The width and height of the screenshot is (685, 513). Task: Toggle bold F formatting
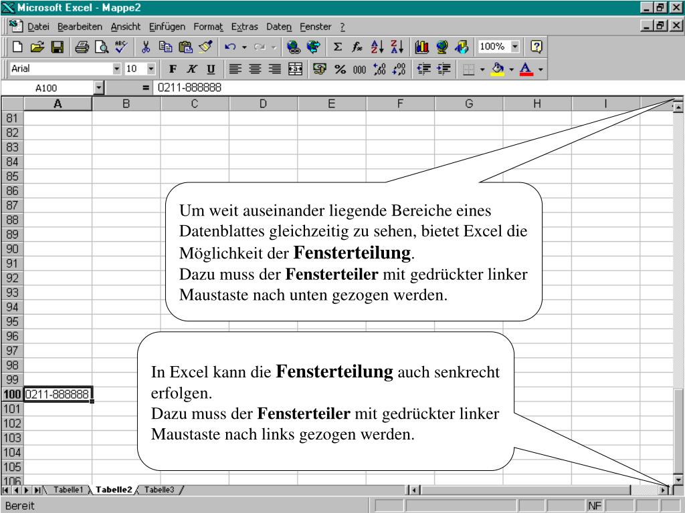click(173, 69)
